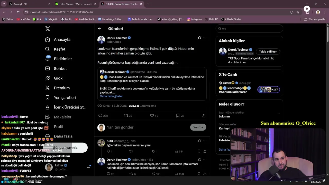Open quoted Doruk Tecimer post from 30 Oca
Image resolution: width=329 pixels, height=185 pixels.
point(152,84)
